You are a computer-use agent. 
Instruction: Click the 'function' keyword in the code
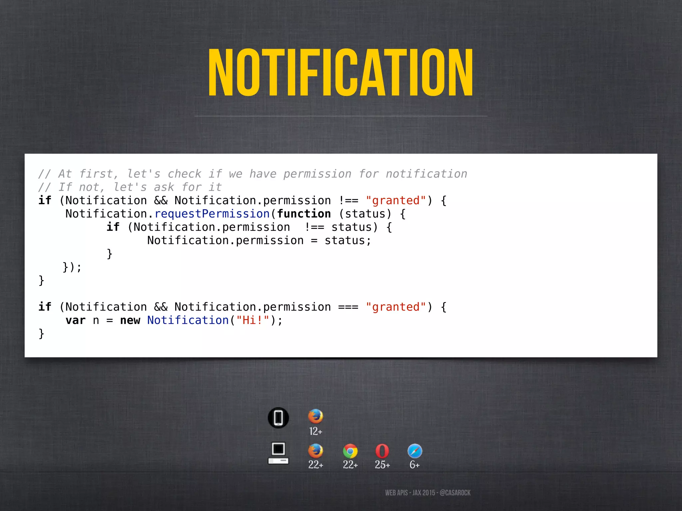[x=304, y=214]
